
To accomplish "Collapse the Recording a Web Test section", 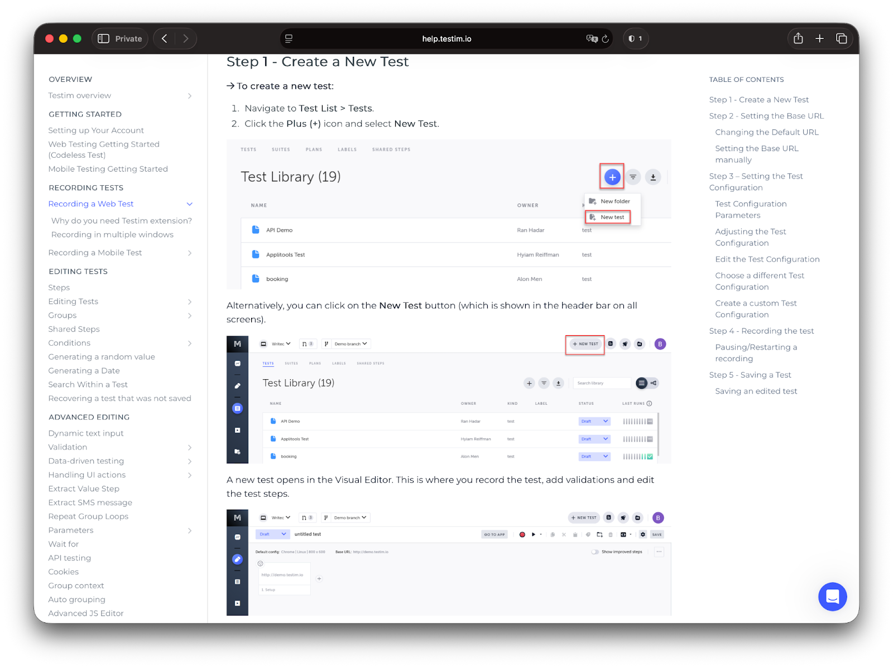I will 189,204.
